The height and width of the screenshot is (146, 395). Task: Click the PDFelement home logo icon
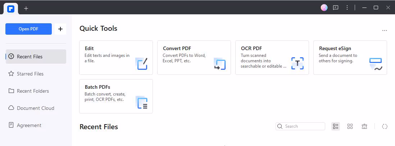tap(10, 9)
